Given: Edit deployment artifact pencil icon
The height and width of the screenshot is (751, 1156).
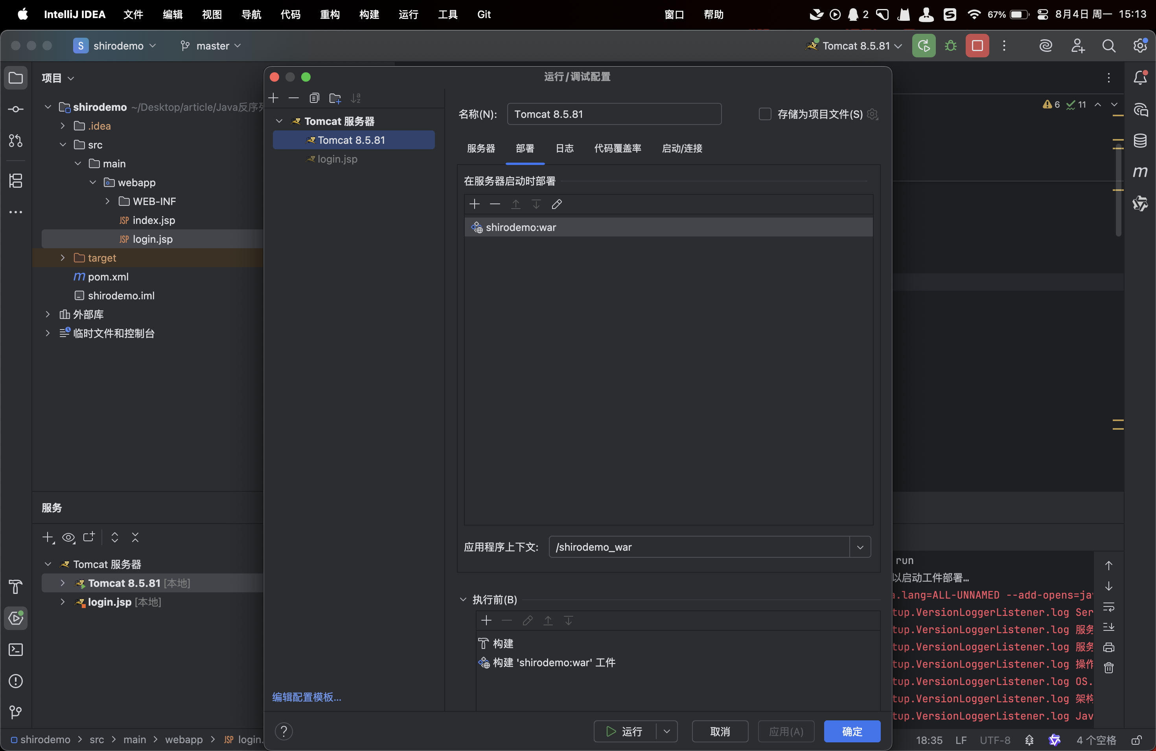Looking at the screenshot, I should point(557,204).
